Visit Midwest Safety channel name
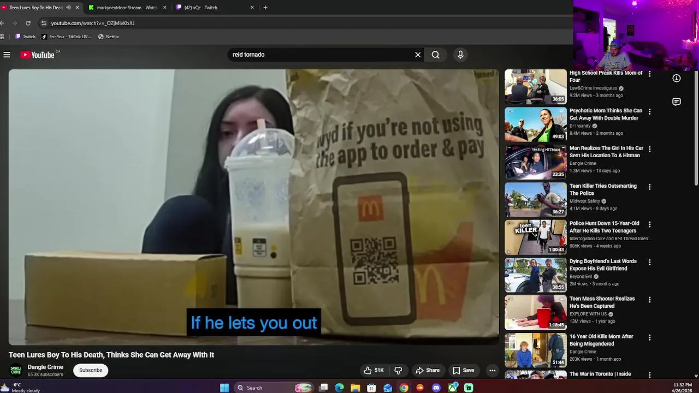 (584, 201)
